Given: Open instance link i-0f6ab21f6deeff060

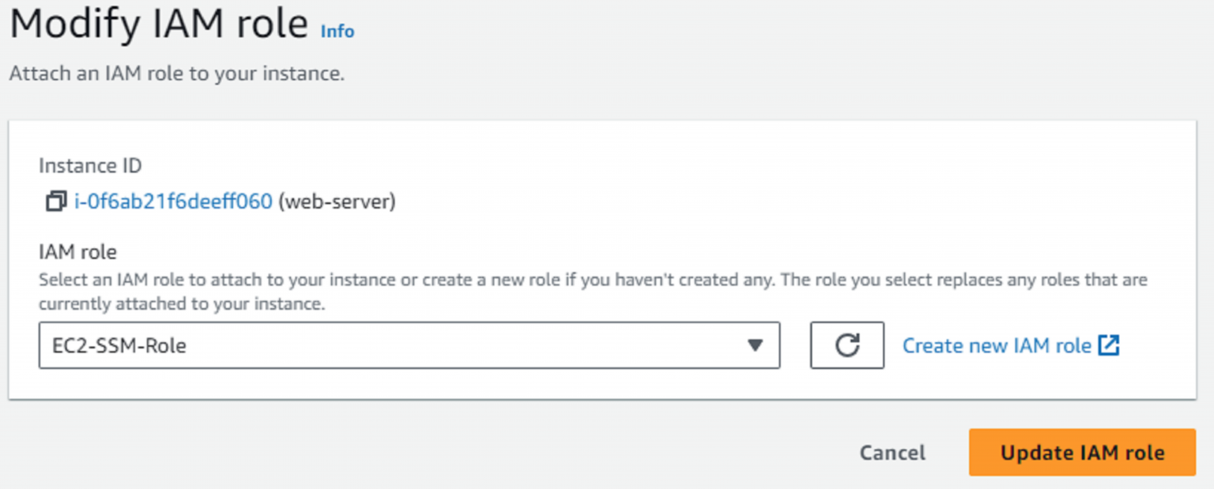Looking at the screenshot, I should [173, 202].
